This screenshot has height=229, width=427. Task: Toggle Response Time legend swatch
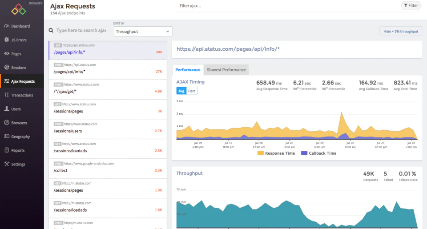click(260, 153)
